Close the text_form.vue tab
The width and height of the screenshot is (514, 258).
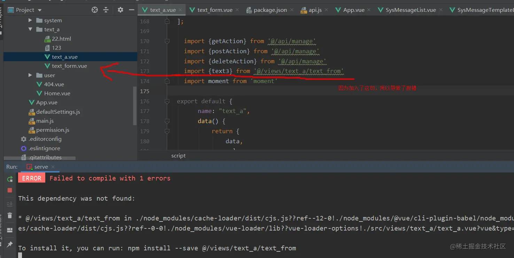237,10
